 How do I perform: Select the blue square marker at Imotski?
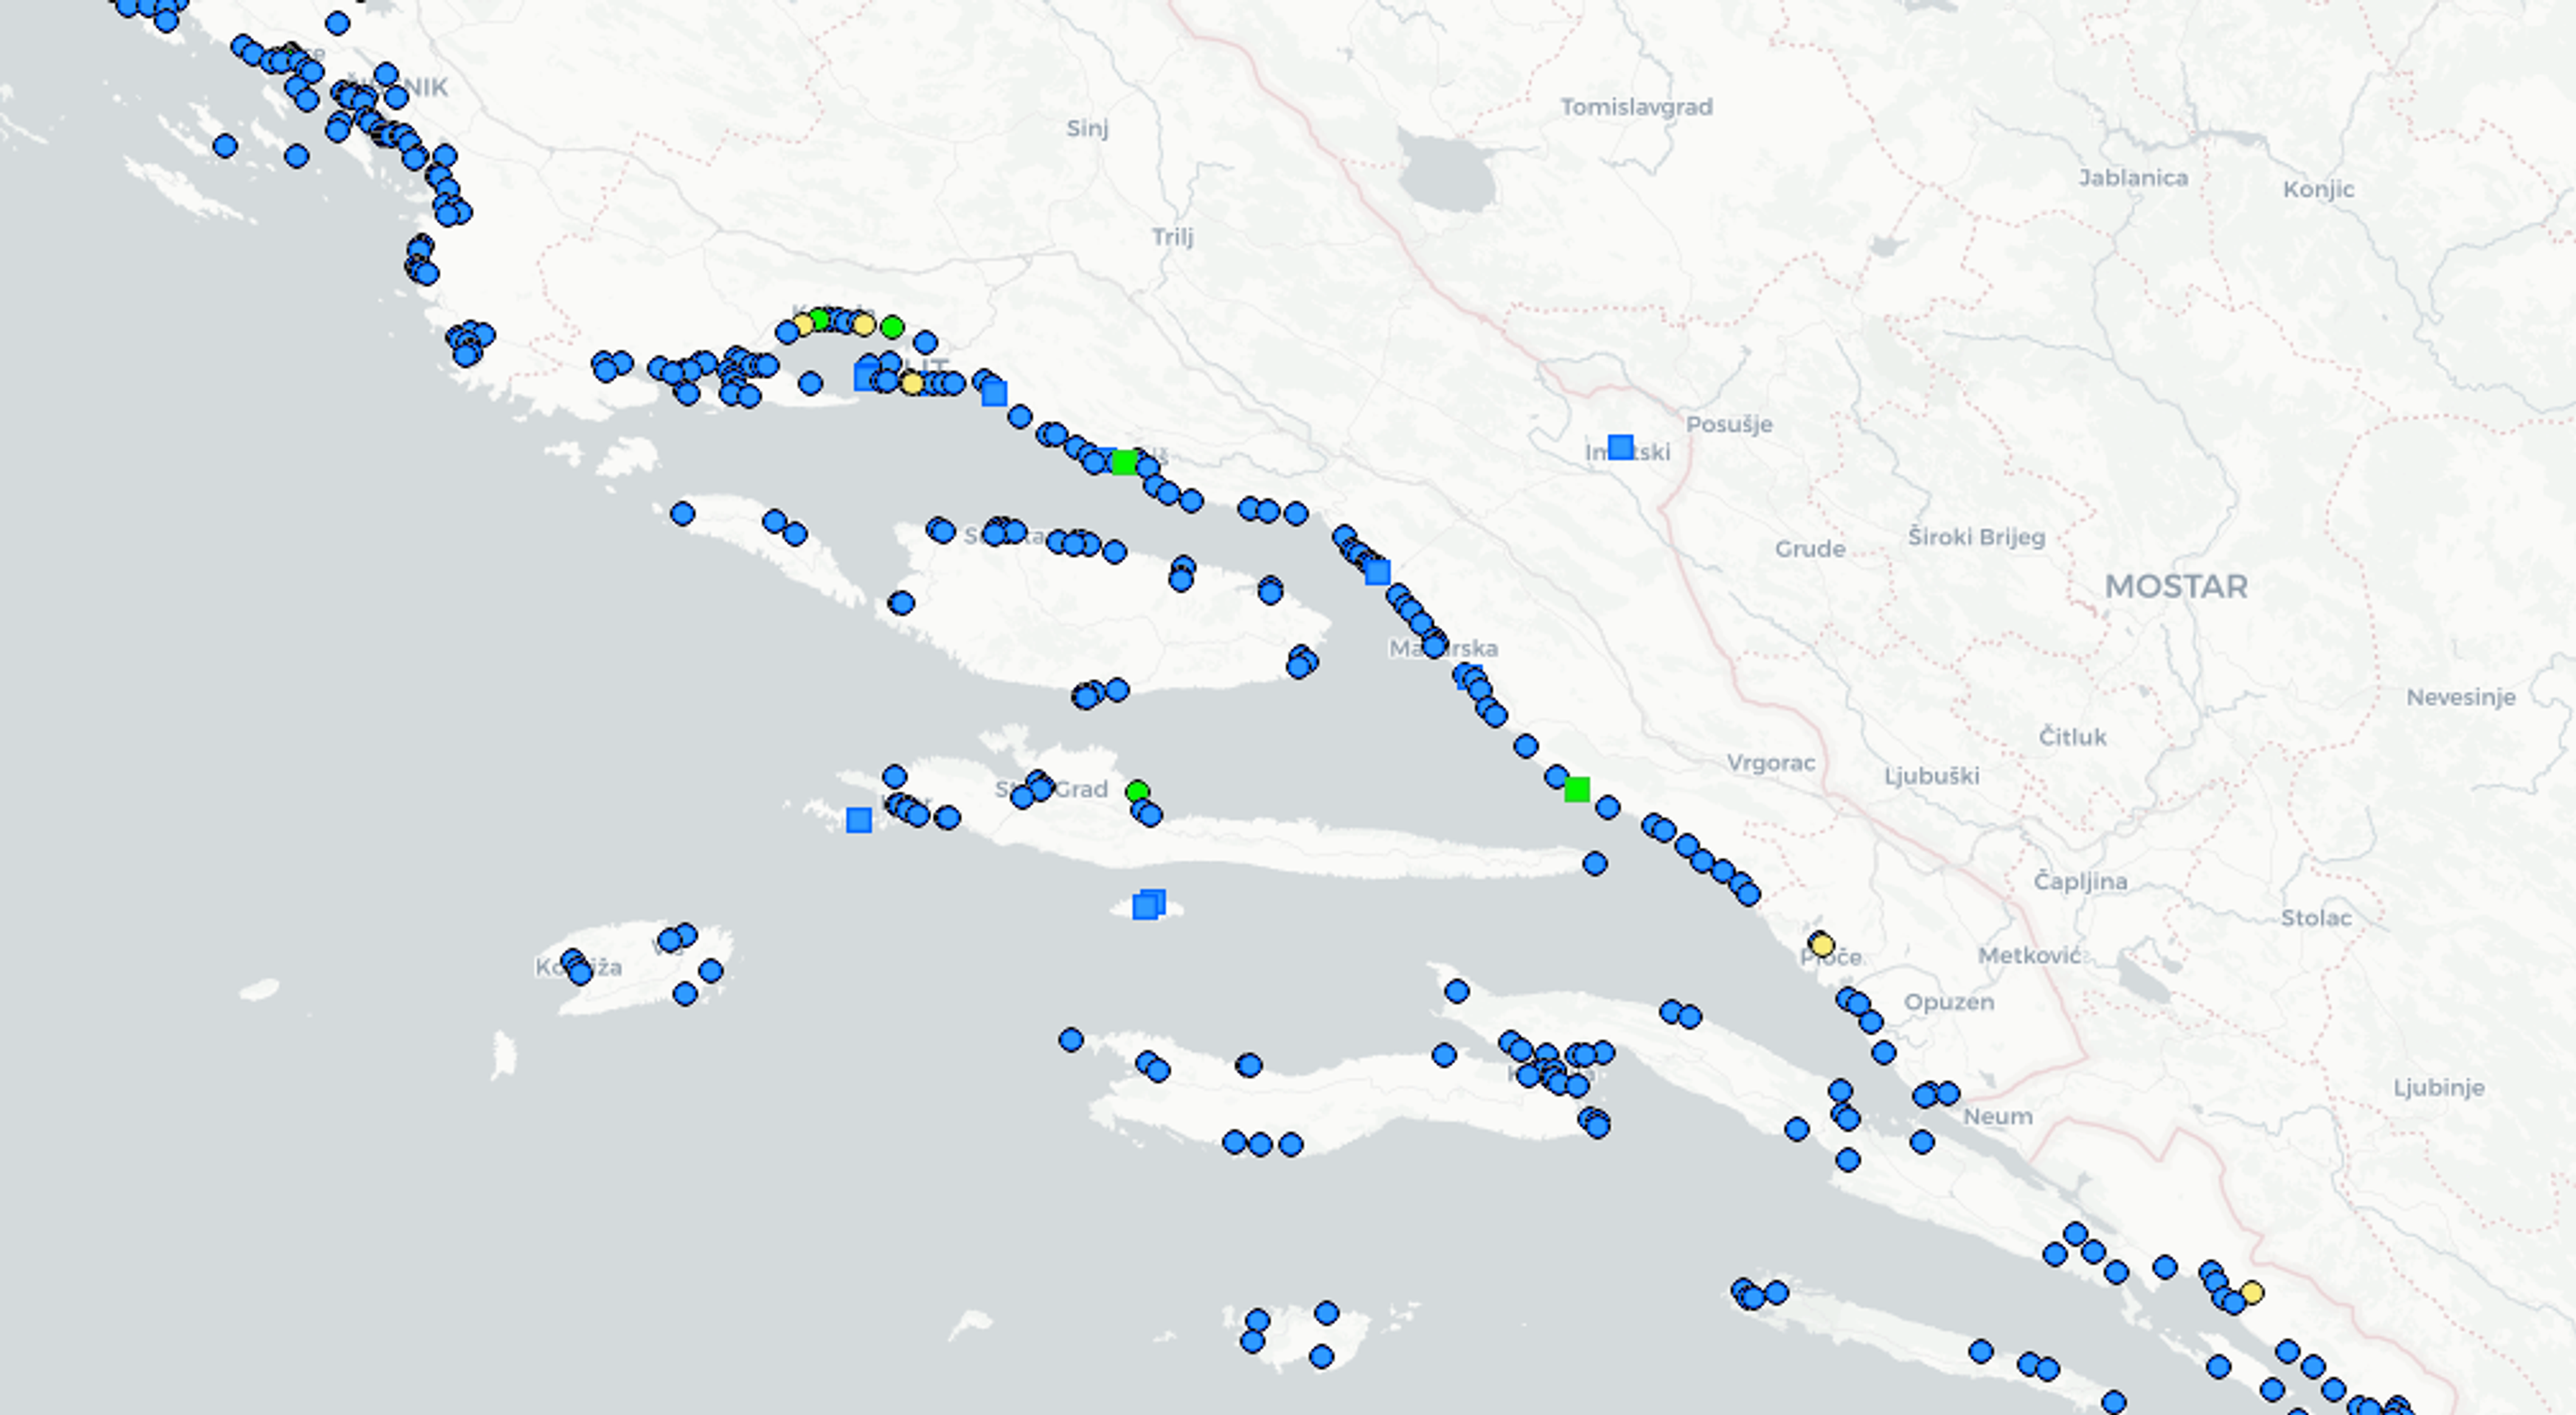(1621, 447)
